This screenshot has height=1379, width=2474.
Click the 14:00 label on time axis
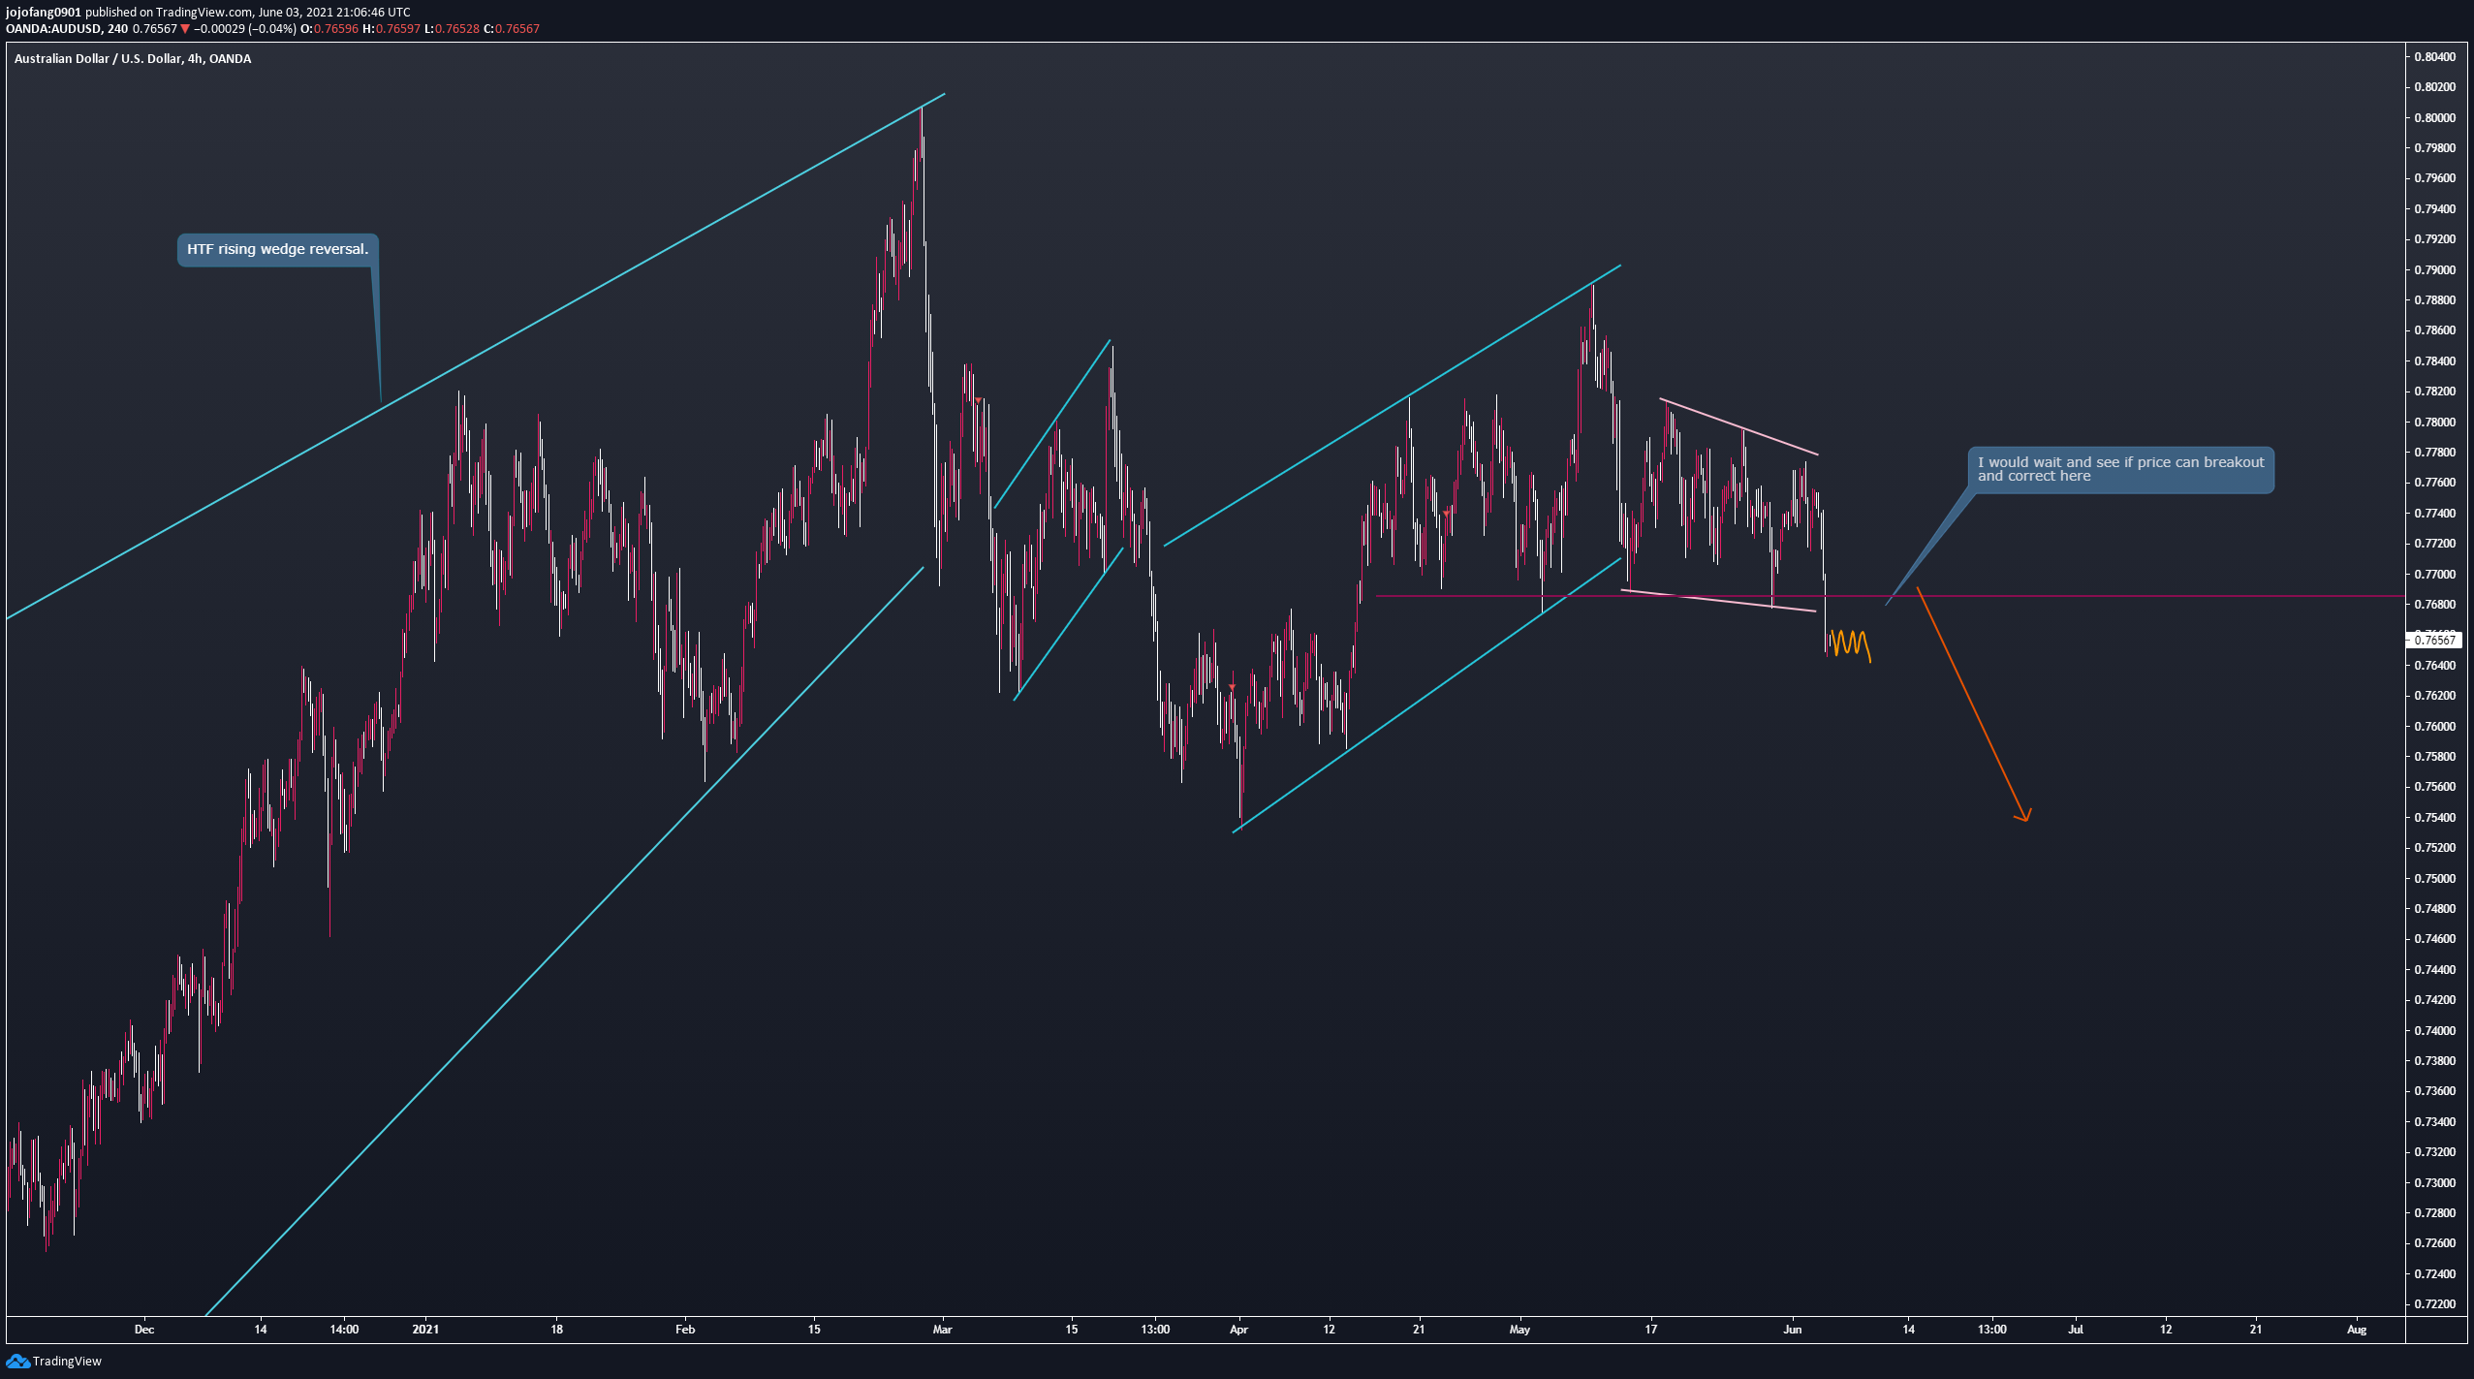click(344, 1330)
